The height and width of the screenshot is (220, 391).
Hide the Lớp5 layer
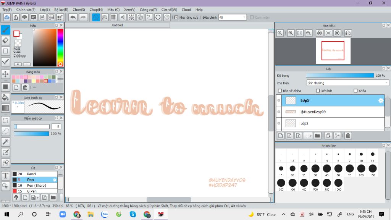[279, 100]
